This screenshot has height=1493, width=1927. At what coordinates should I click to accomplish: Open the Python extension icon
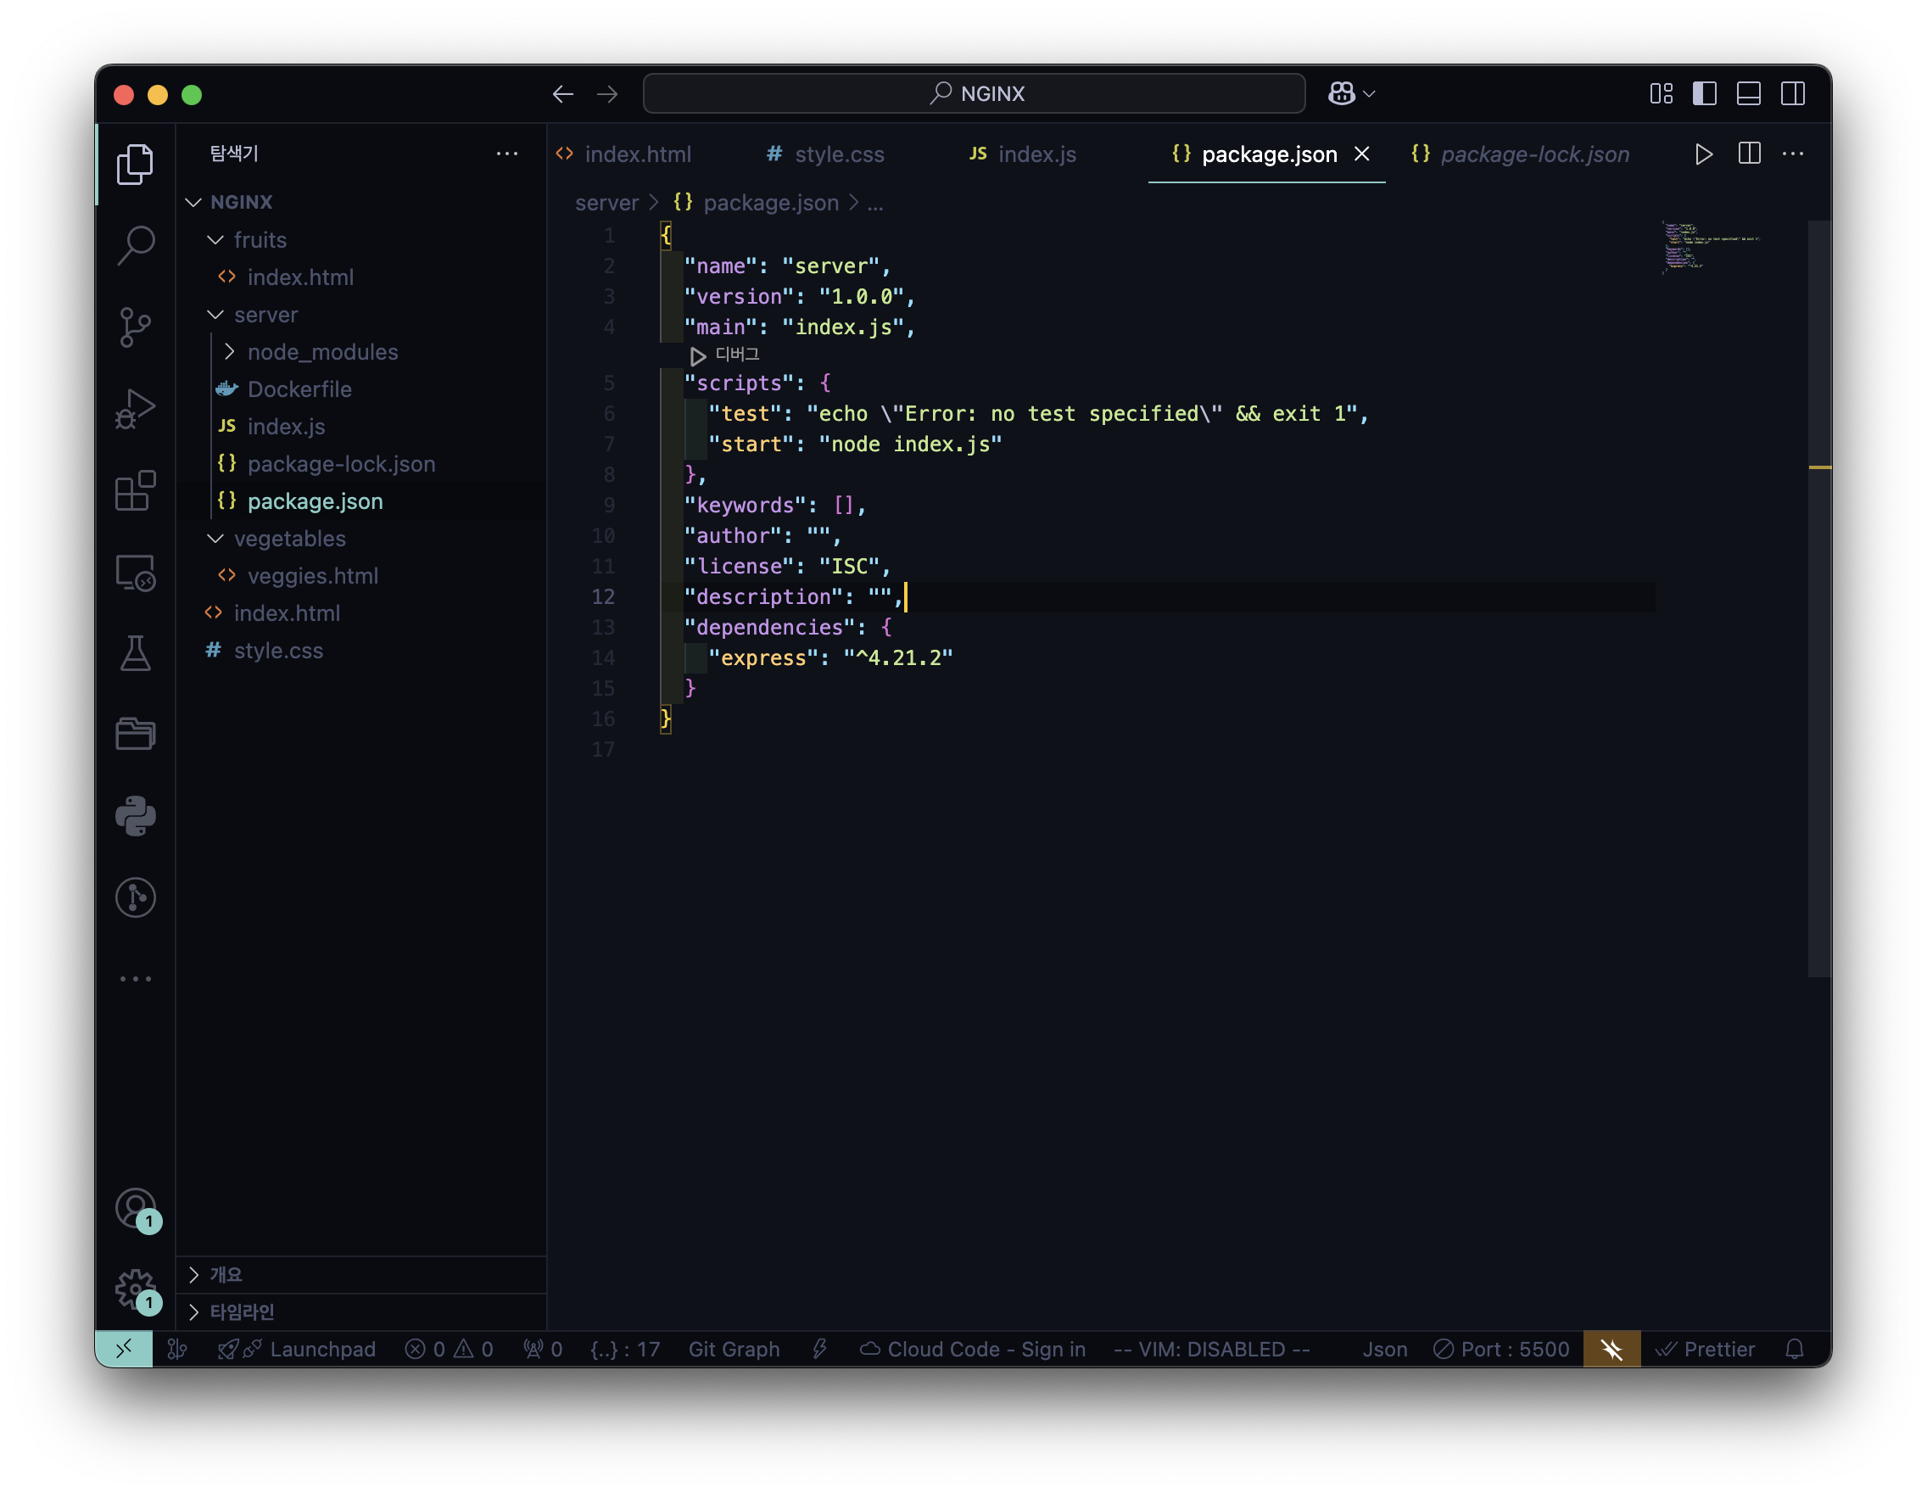(135, 816)
